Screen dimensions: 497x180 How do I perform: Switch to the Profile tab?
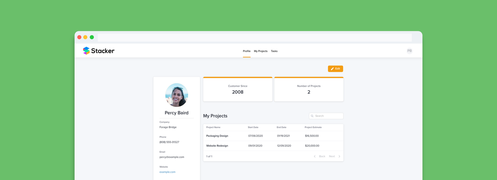point(247,51)
